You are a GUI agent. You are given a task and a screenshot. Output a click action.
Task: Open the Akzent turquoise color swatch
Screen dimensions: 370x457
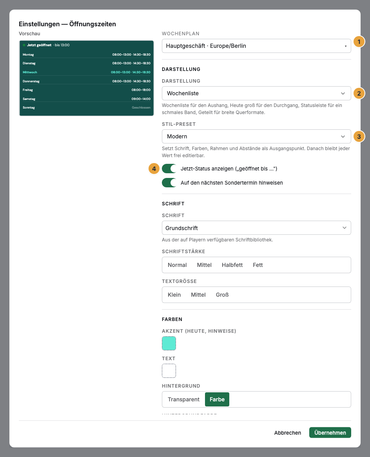coord(169,343)
